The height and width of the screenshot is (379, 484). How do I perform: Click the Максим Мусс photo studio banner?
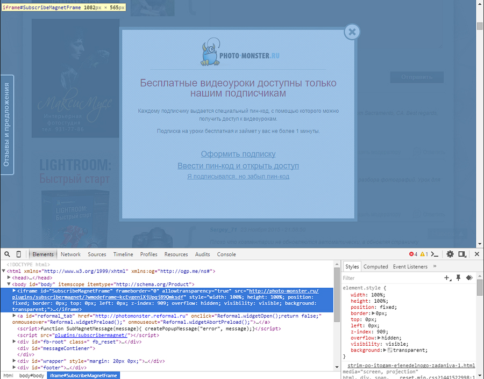coord(75,78)
